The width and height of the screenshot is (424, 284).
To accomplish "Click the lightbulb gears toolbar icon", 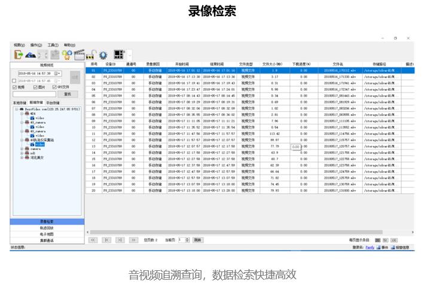I will (66, 54).
